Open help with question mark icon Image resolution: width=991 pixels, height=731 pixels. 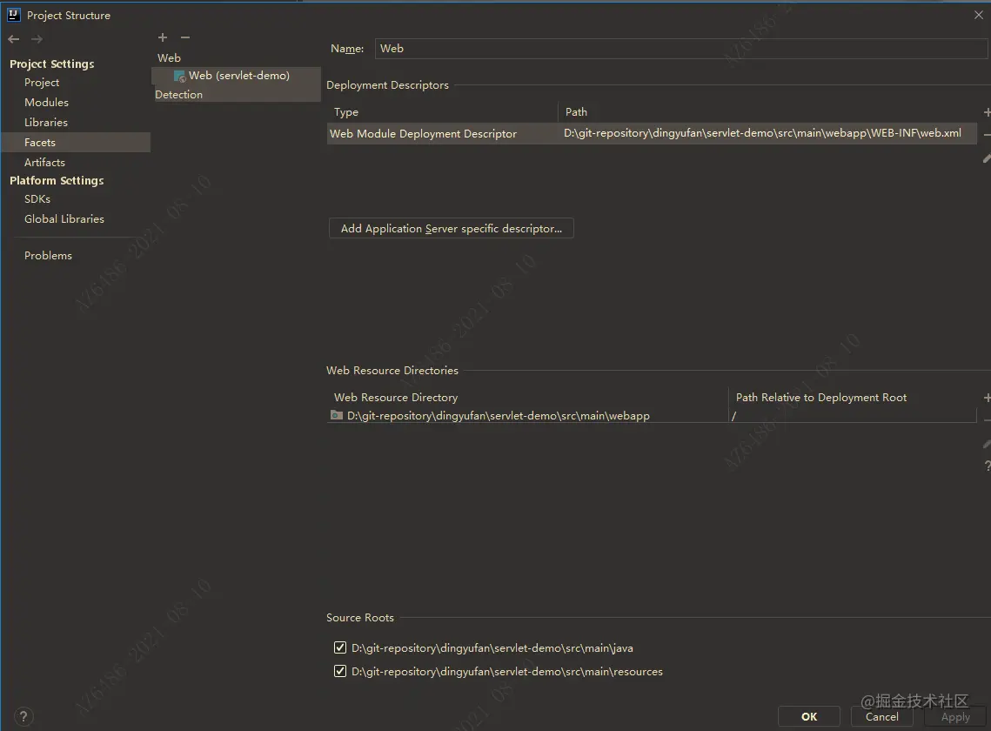click(23, 716)
